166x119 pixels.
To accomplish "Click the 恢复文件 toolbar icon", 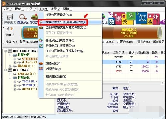I will click(x=34, y=17).
